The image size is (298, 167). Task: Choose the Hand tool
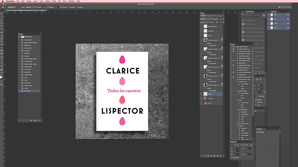(x=2, y=69)
